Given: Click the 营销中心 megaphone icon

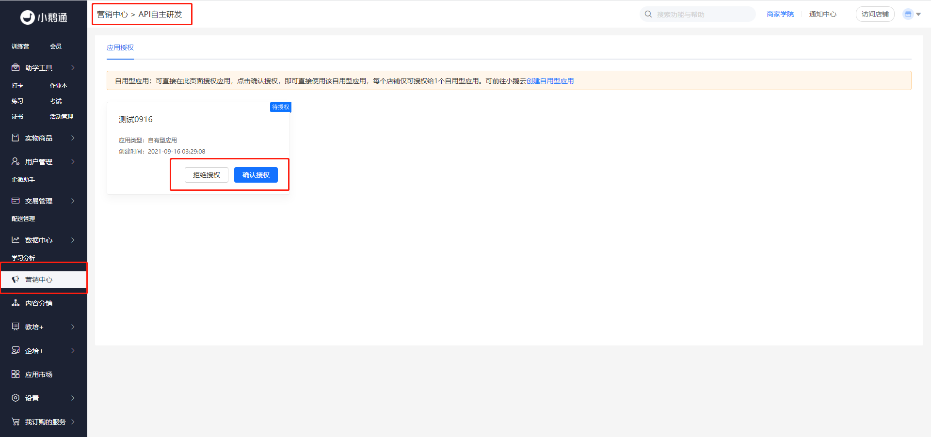Looking at the screenshot, I should tap(16, 280).
